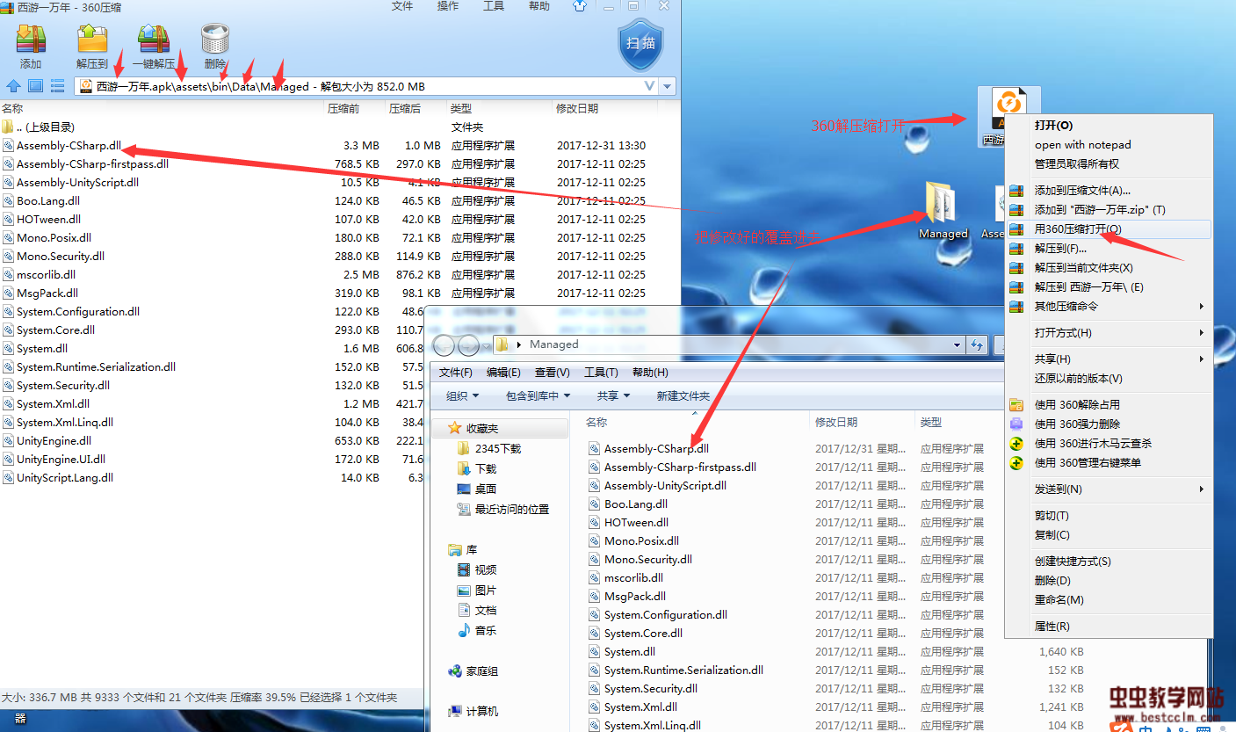Viewport: 1236px width, 732px height.
Task: Click the skin shirt icon in title bar
Action: click(580, 6)
